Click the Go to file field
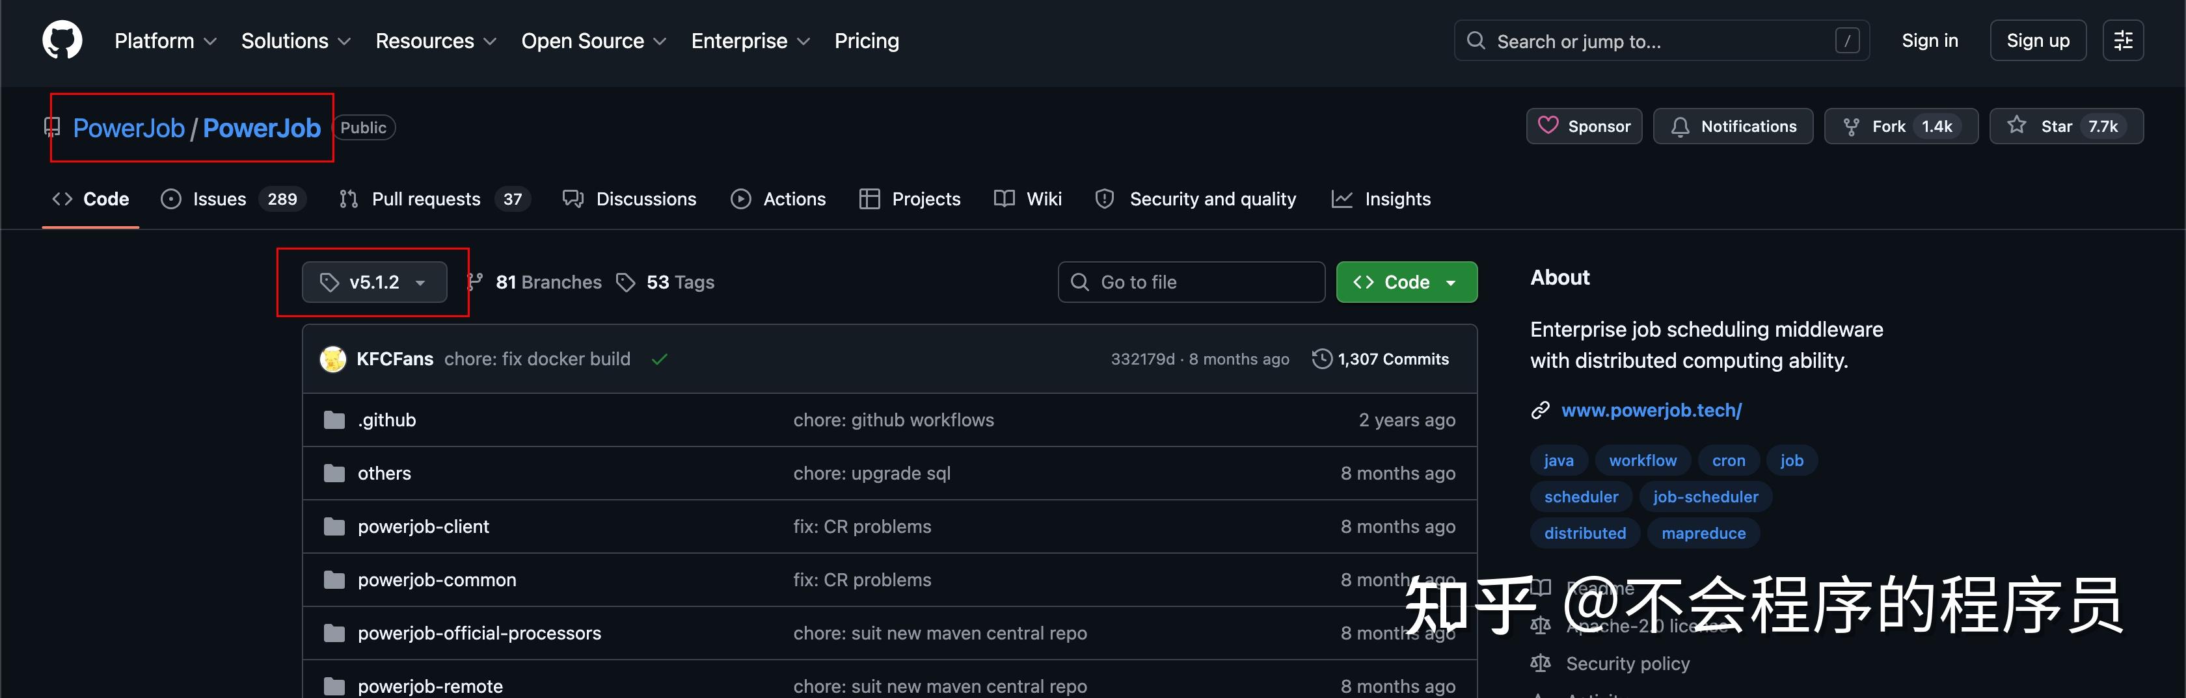This screenshot has height=698, width=2186. tap(1191, 283)
